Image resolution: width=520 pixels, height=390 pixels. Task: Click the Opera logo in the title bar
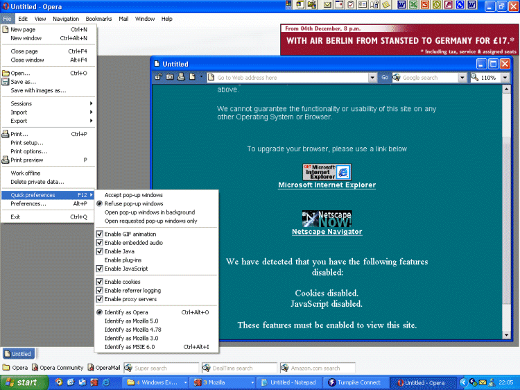tap(6, 6)
